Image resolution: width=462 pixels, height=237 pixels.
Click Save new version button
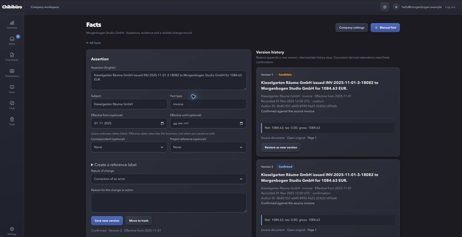point(107,221)
